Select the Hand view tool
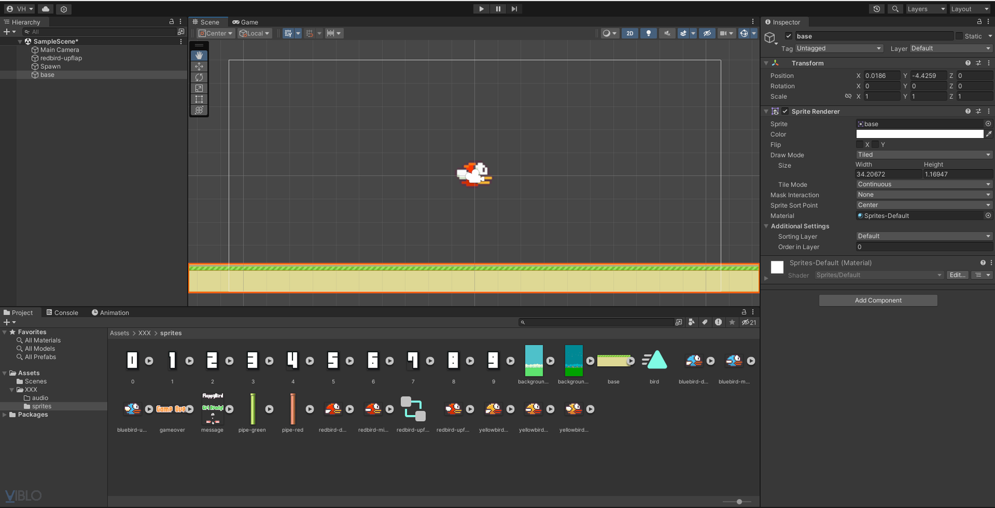 (199, 56)
